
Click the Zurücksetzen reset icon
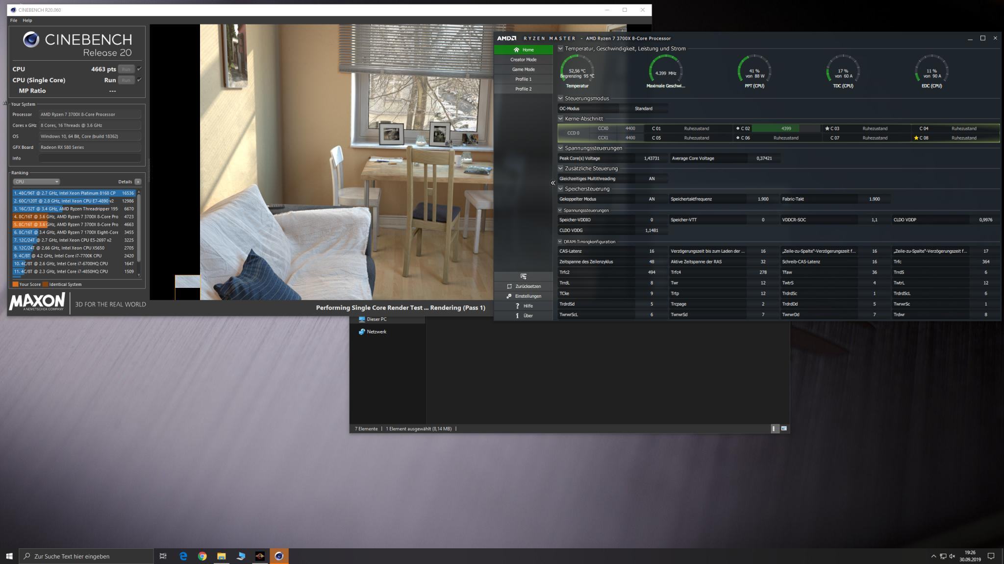pyautogui.click(x=510, y=286)
